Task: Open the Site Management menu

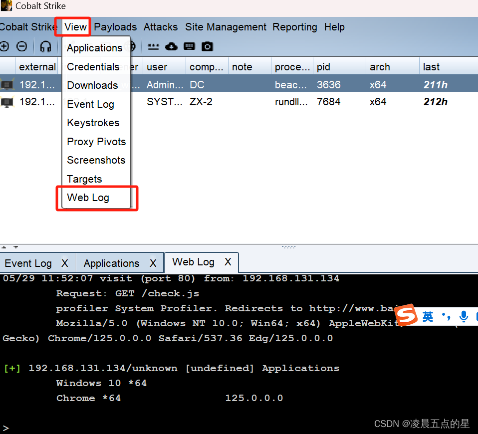Action: [226, 27]
